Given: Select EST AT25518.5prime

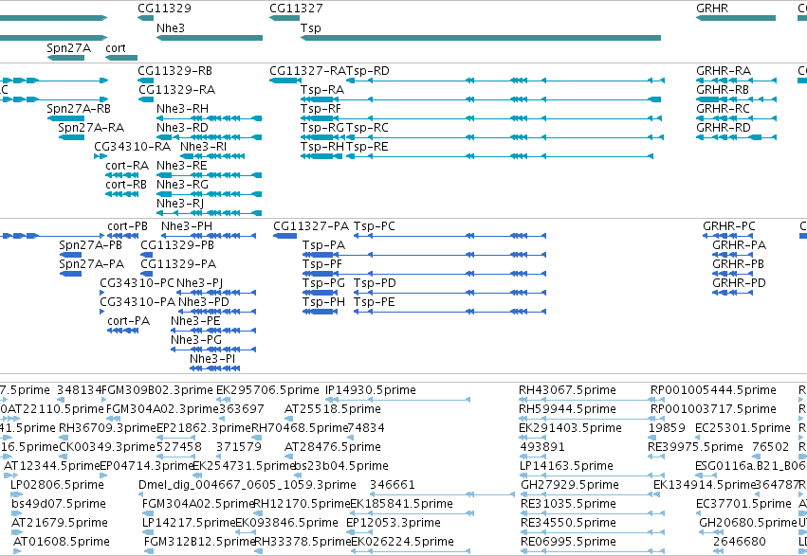Looking at the screenshot, I should 333,409.
